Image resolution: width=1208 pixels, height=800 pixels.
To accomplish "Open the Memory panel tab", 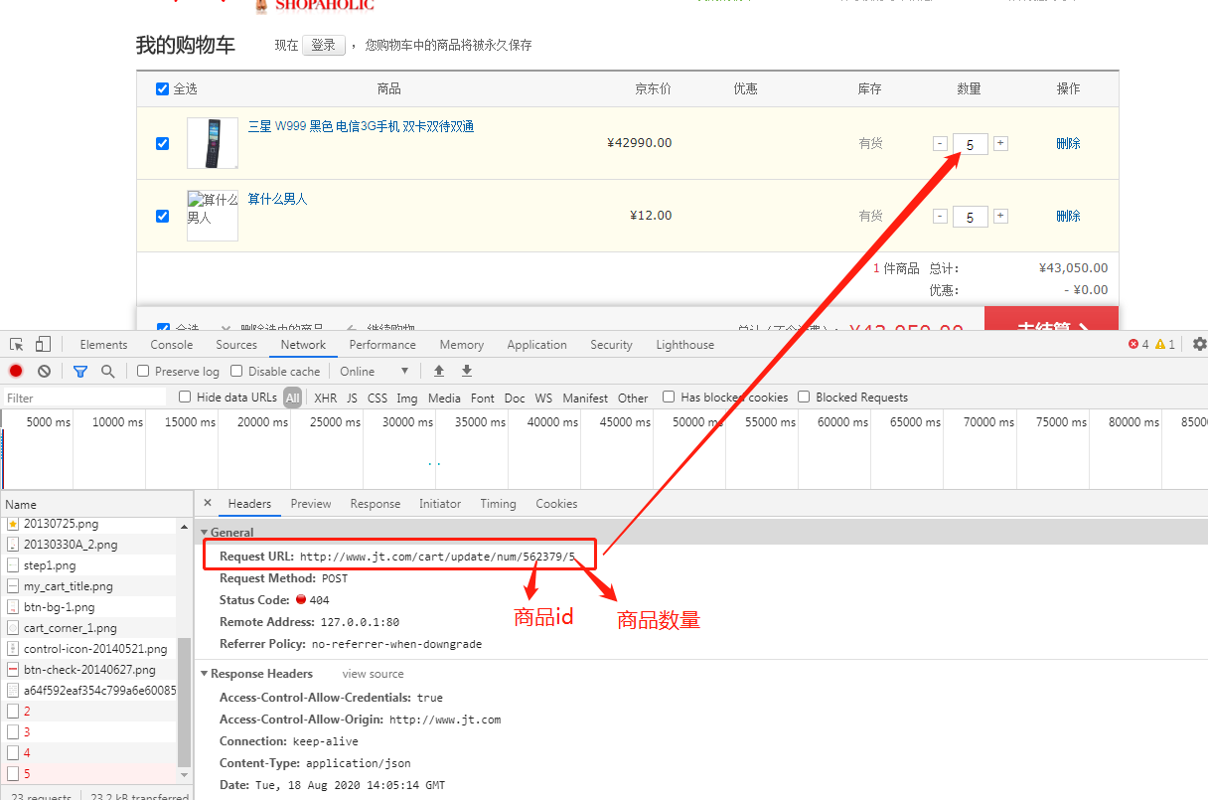I will coord(462,345).
